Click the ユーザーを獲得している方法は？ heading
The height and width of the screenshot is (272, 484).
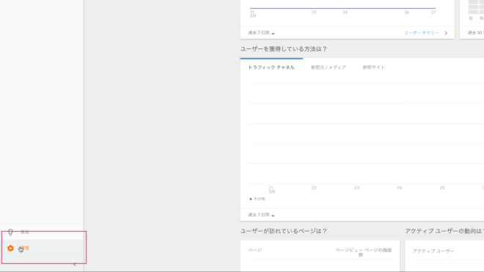pos(284,49)
